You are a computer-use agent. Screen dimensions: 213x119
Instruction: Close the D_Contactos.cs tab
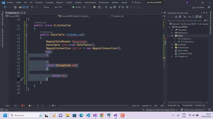pos(25,13)
